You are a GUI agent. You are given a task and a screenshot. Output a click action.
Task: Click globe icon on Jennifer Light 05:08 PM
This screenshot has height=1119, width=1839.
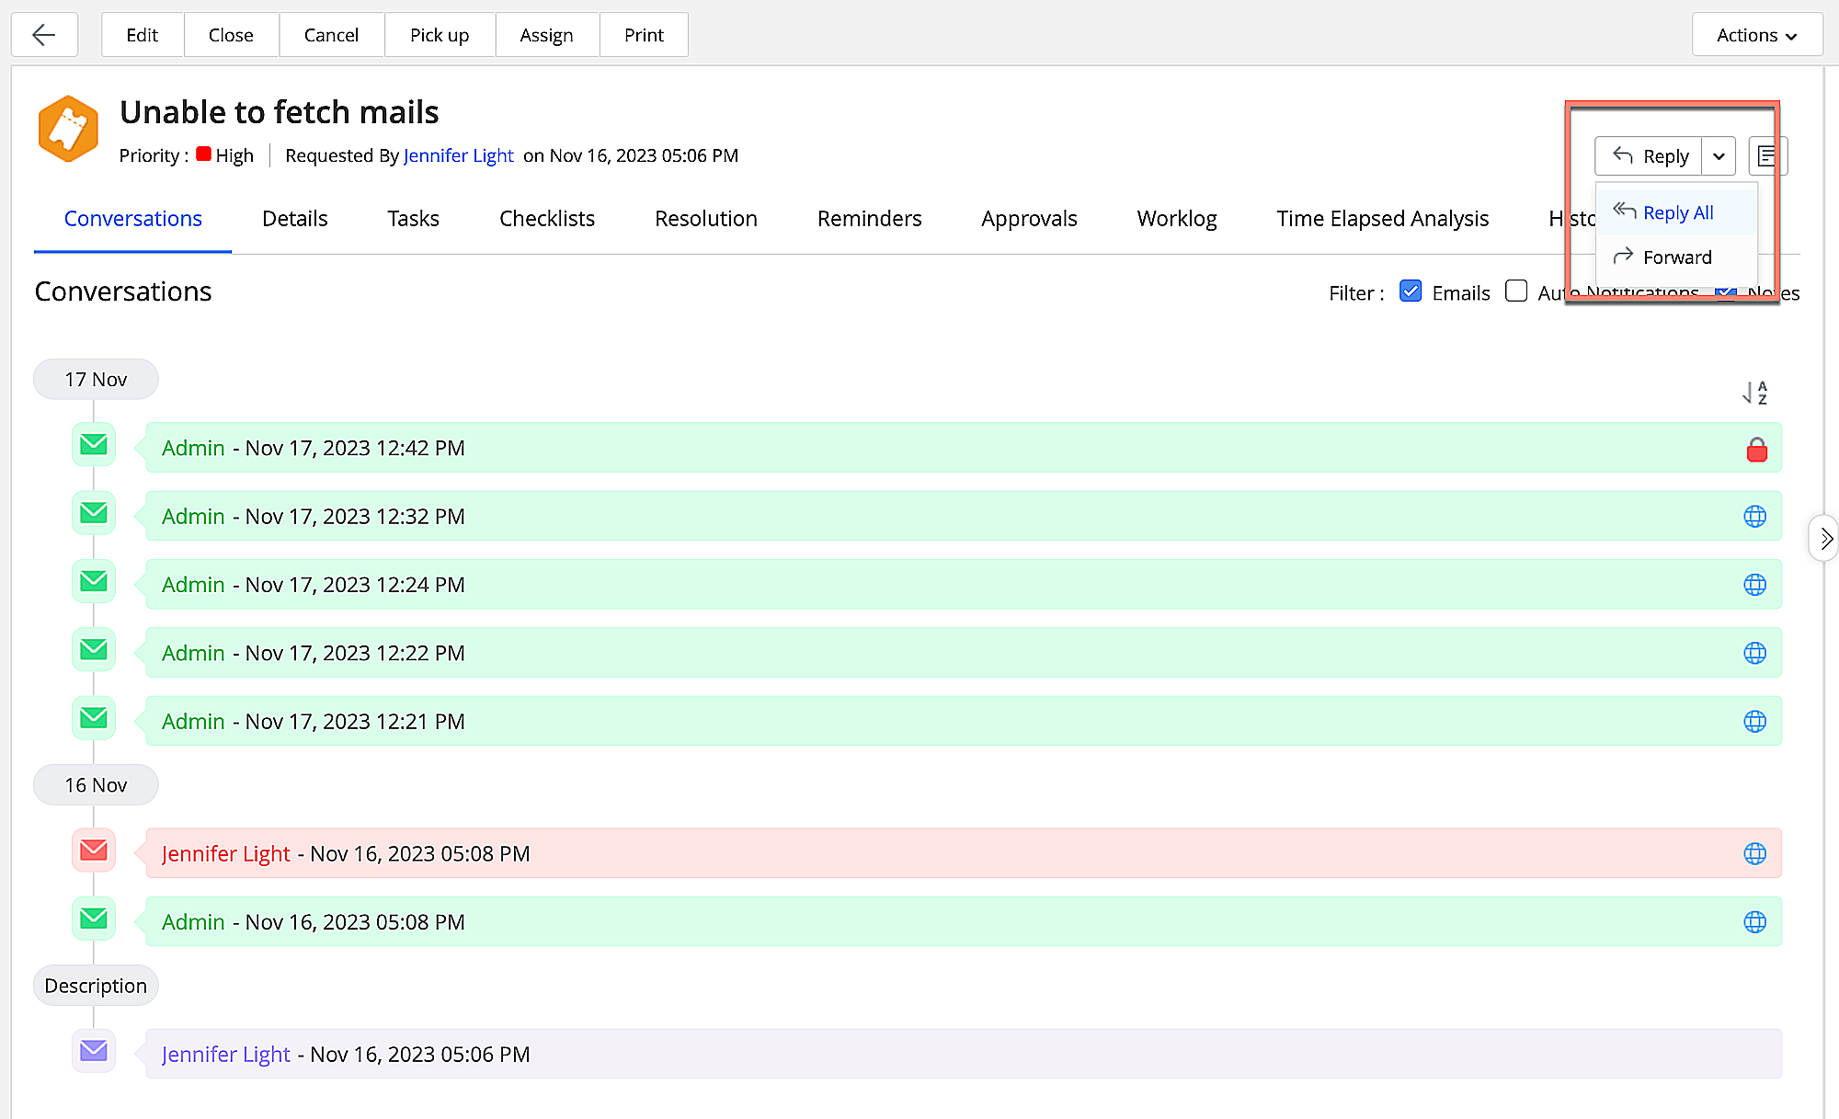pos(1754,854)
